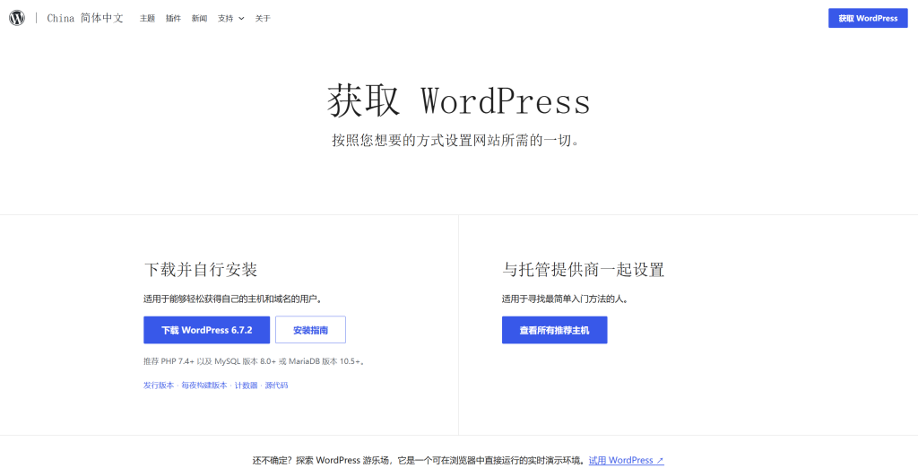Expand the 支持 dropdown menu
918x468 pixels.
(230, 18)
